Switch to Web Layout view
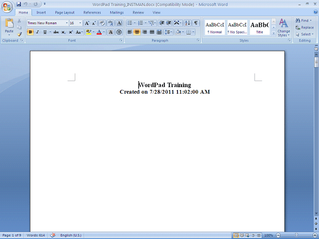Screen dimensions: 319x239 [x=247, y=236]
